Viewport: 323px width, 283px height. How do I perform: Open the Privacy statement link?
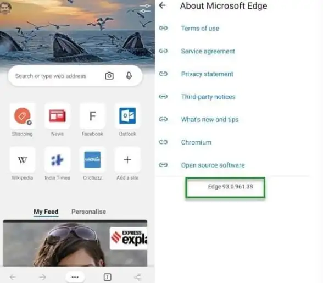(207, 74)
